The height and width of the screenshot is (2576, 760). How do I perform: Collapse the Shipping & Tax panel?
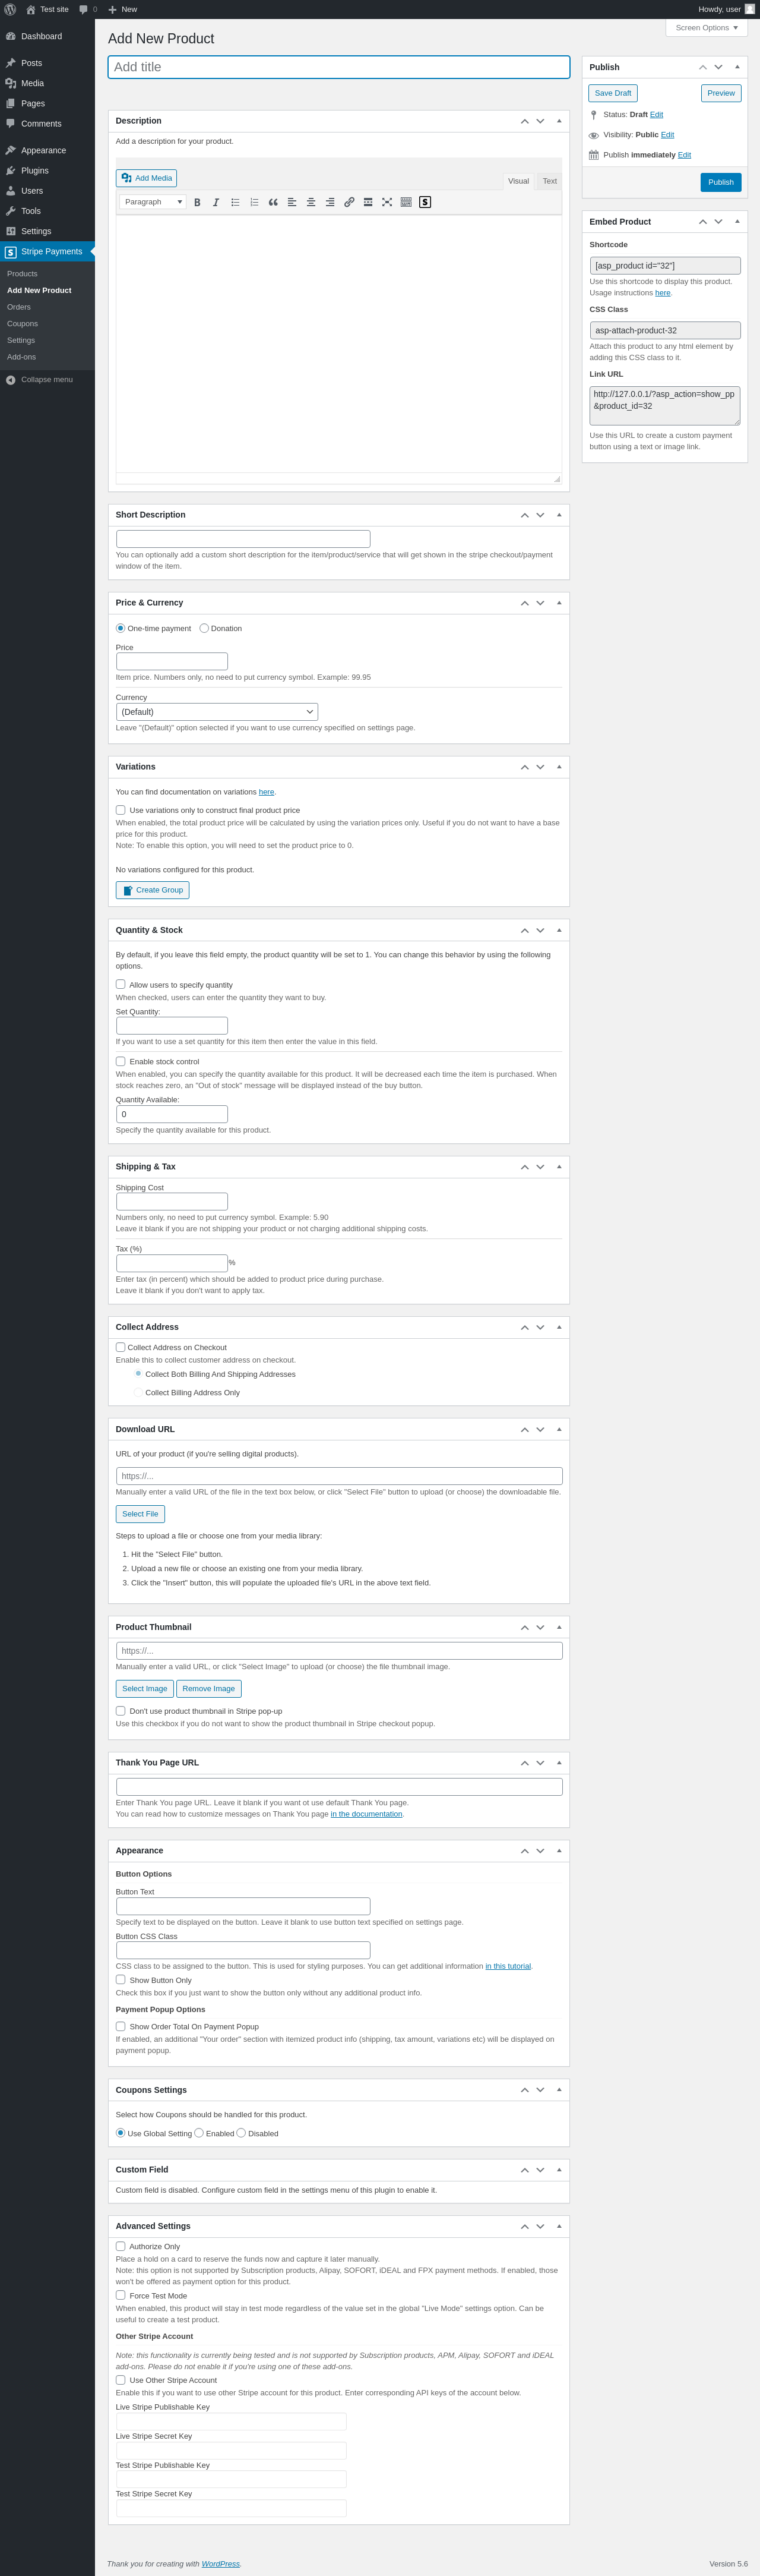(x=558, y=1166)
